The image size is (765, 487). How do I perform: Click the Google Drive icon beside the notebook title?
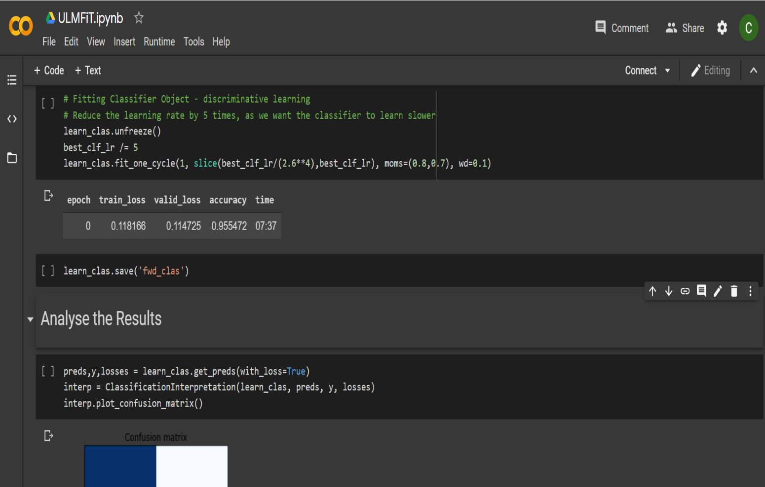[x=50, y=18]
